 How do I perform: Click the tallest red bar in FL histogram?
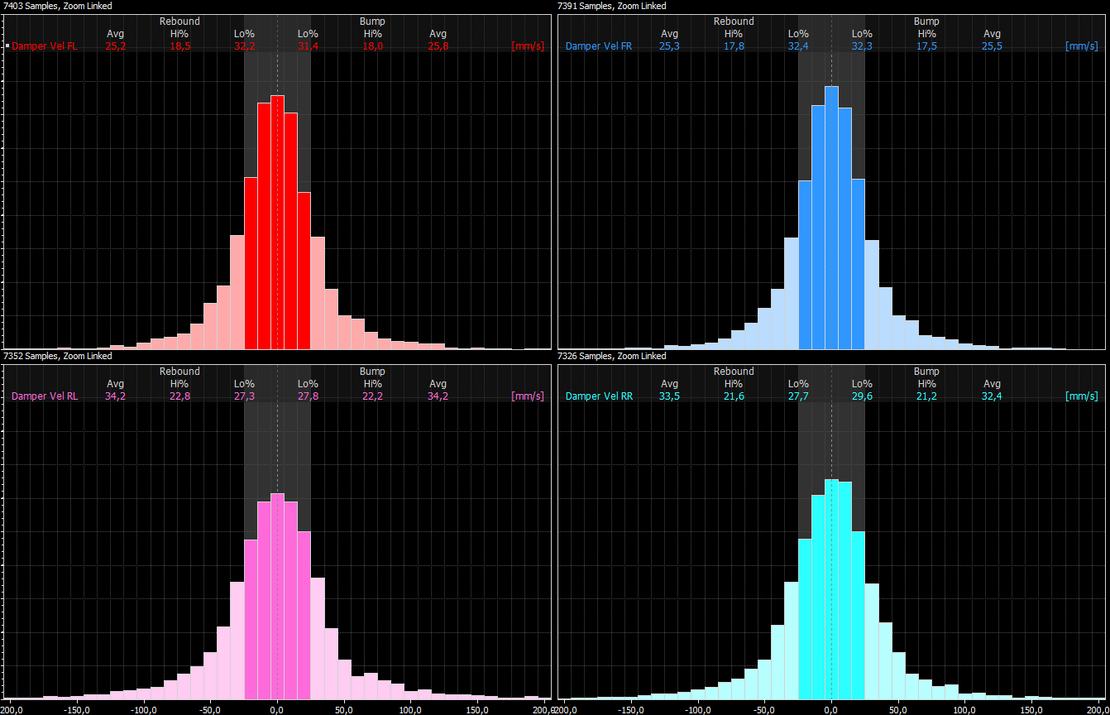277,222
